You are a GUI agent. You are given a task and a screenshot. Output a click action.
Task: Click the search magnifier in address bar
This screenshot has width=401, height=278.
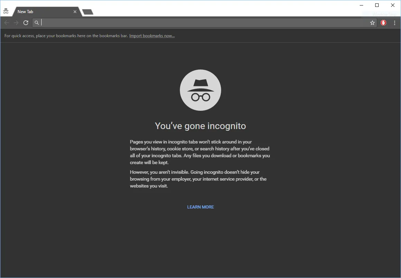[x=37, y=23]
